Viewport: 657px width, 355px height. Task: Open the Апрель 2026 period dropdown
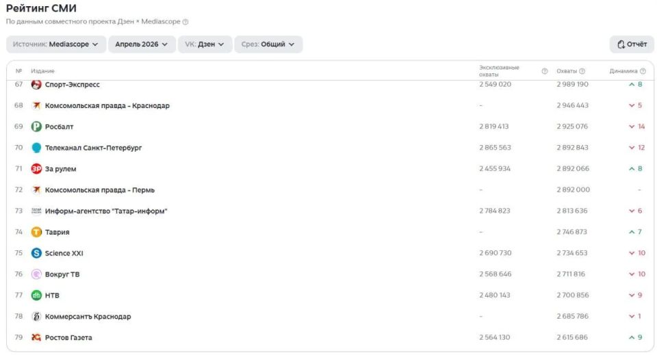pyautogui.click(x=142, y=44)
